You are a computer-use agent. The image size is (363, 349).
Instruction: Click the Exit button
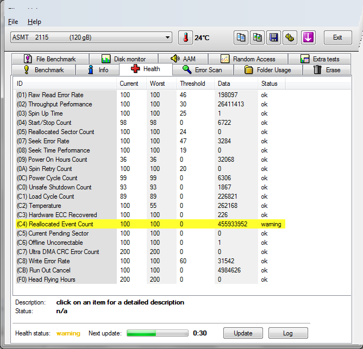(x=337, y=37)
